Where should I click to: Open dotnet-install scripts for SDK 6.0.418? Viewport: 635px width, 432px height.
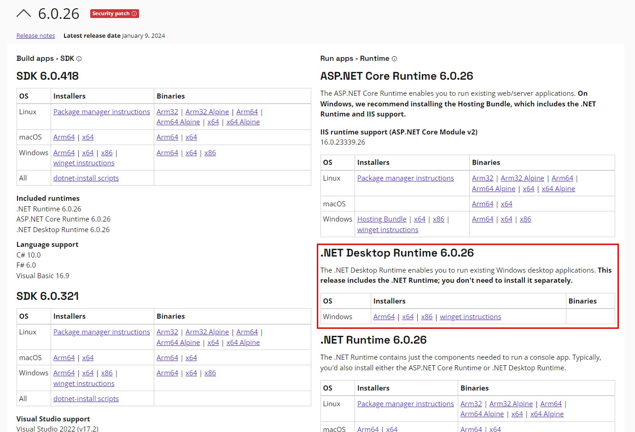86,178
